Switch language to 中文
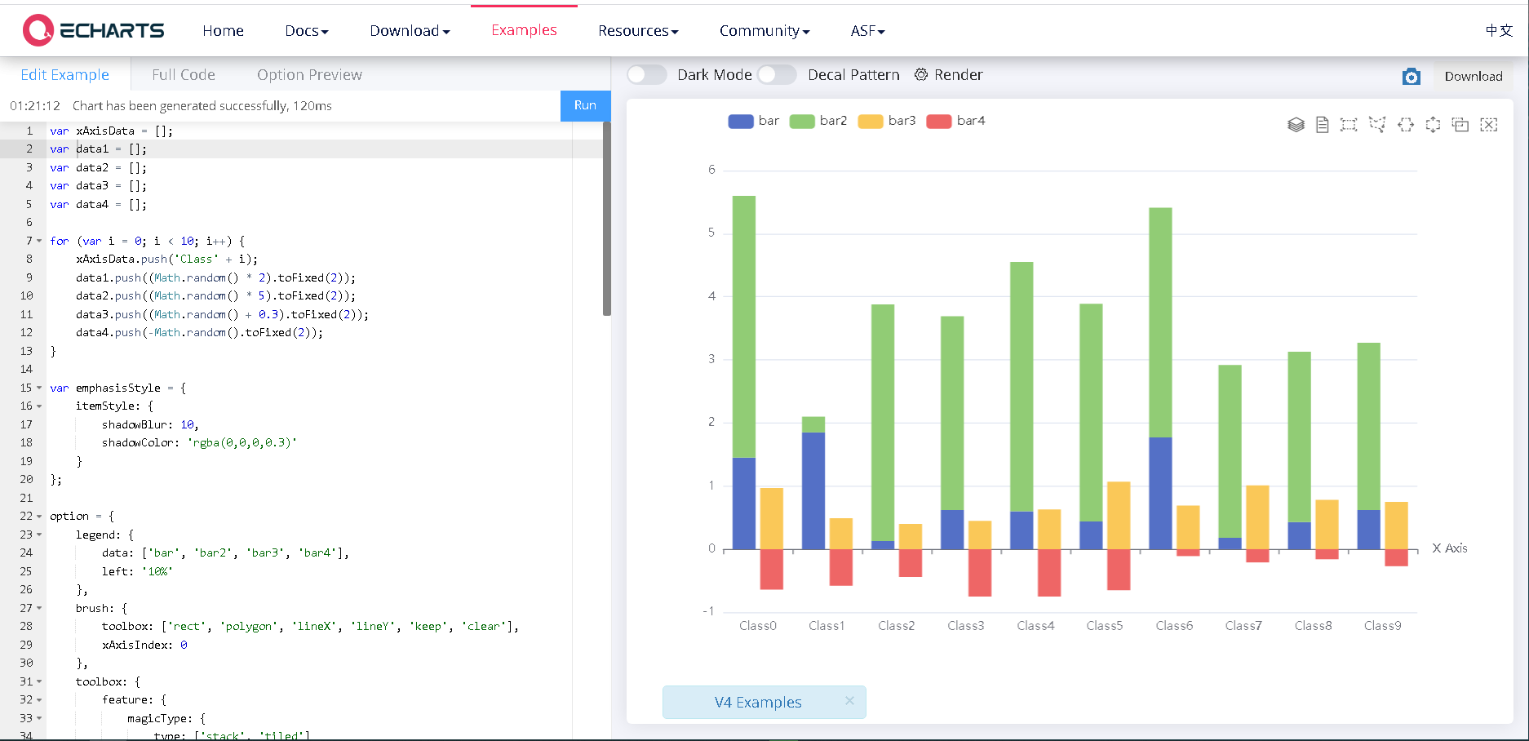The height and width of the screenshot is (741, 1529). click(x=1499, y=30)
